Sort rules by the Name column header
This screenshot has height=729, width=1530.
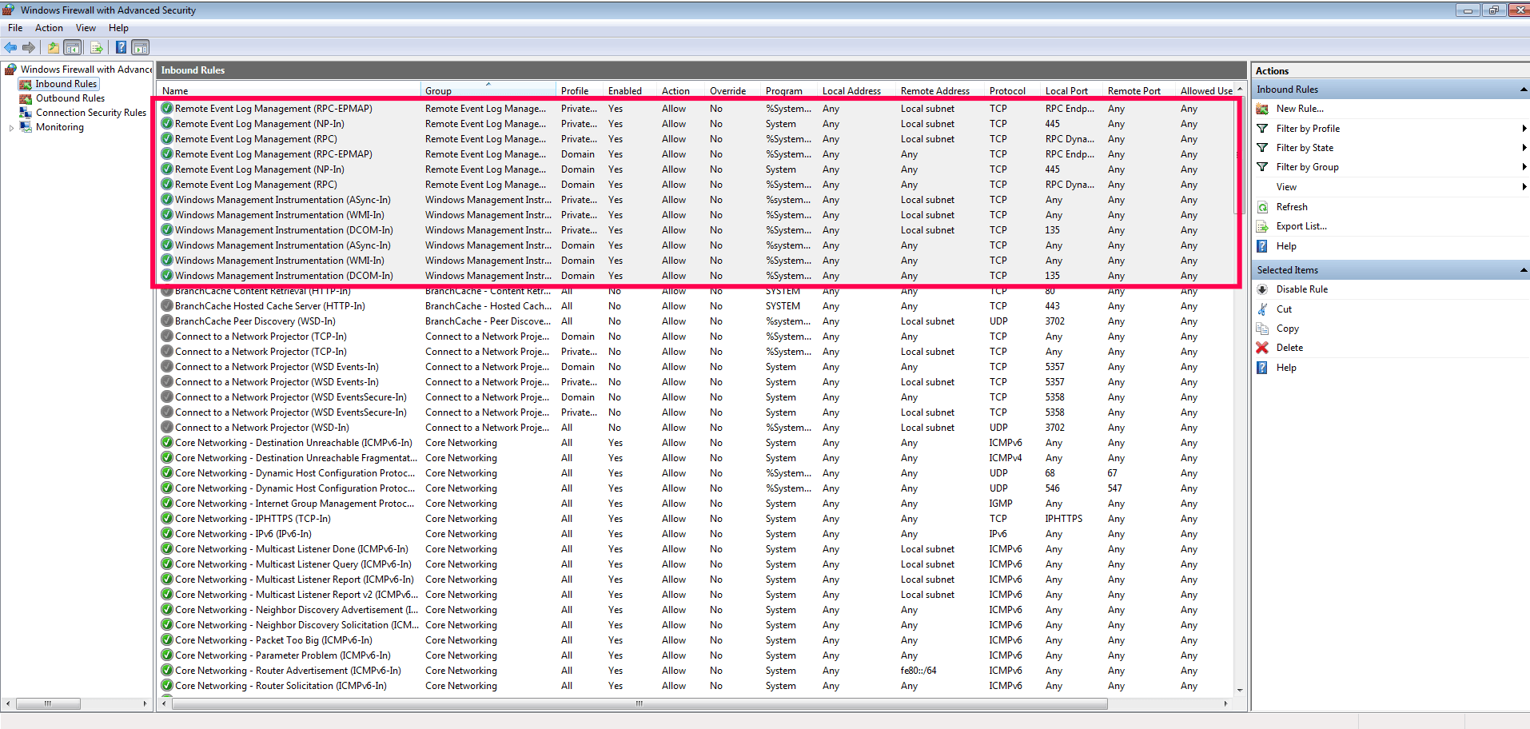[x=289, y=91]
